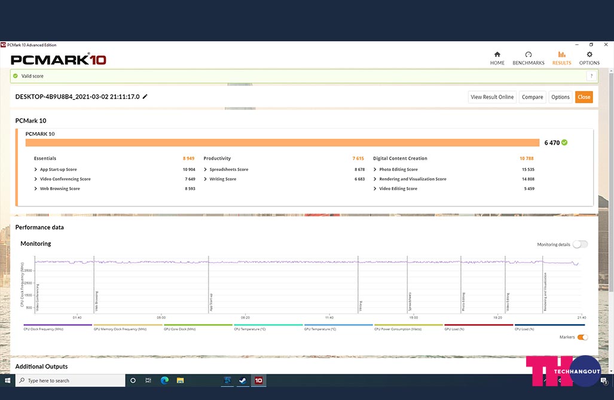Click the Productivity score 7 615
The width and height of the screenshot is (614, 400).
[358, 158]
